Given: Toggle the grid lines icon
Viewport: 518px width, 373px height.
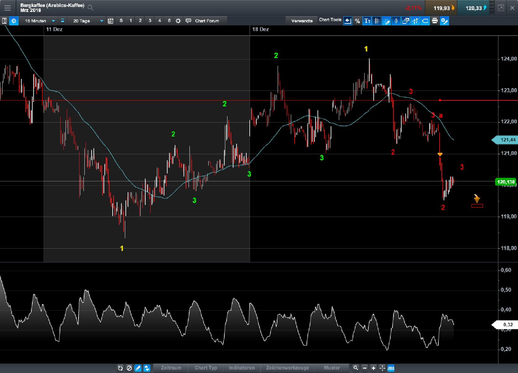Looking at the screenshot, I should [377, 21].
